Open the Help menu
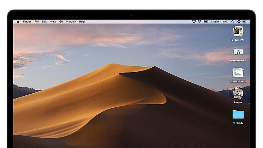Screen dimensions: 263x148 point(82,22)
